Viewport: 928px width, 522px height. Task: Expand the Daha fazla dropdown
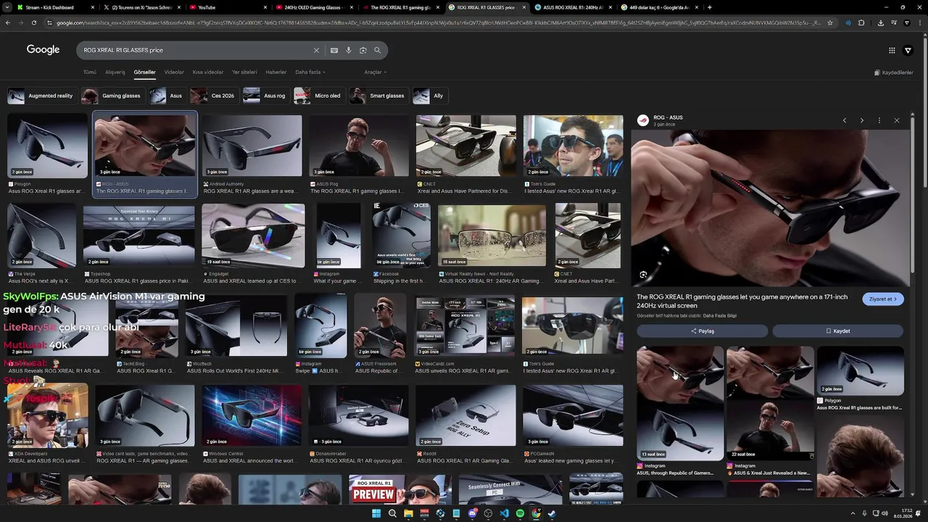(x=310, y=72)
